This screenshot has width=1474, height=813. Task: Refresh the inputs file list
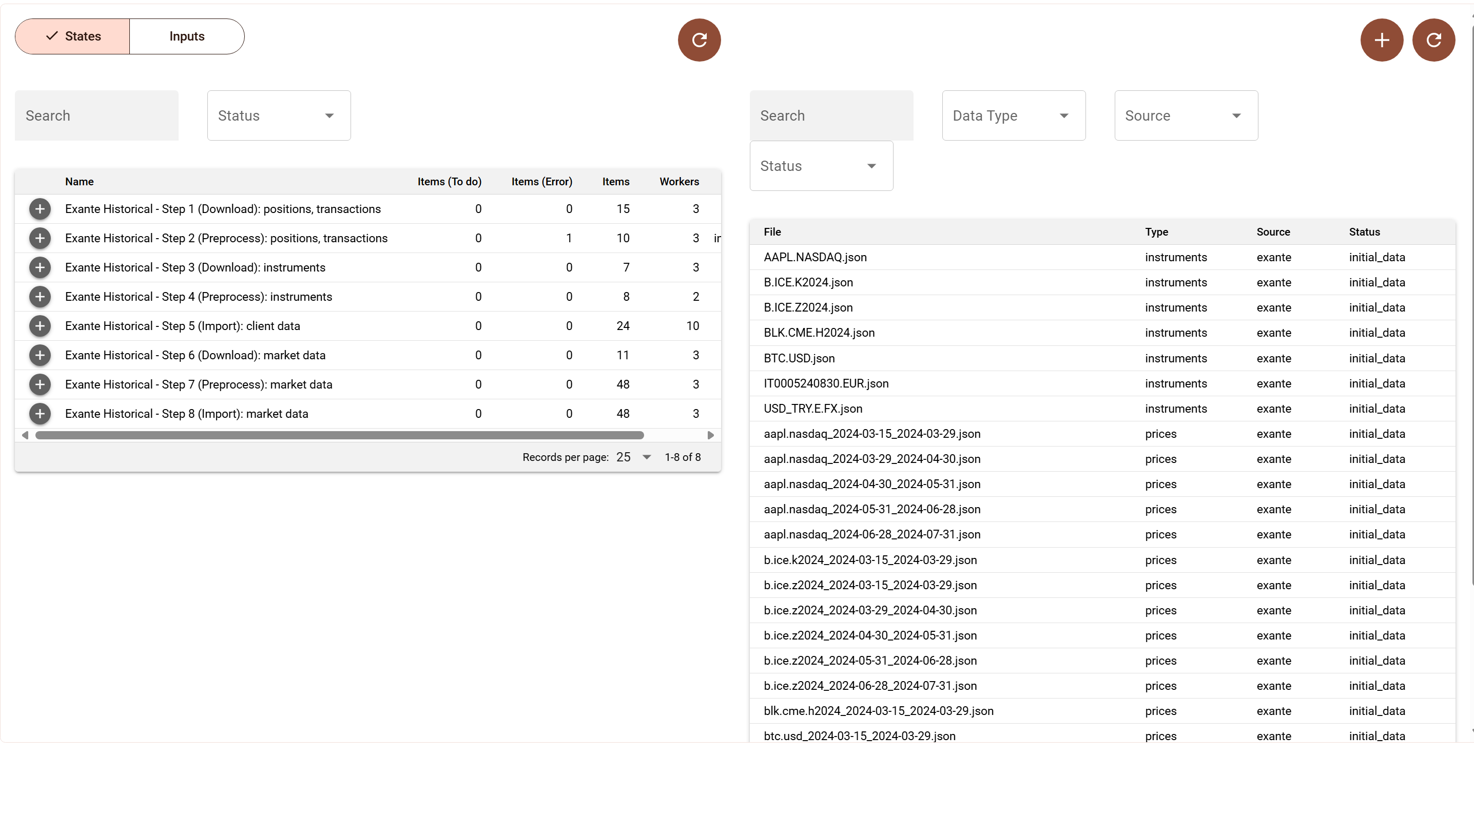coord(1433,40)
